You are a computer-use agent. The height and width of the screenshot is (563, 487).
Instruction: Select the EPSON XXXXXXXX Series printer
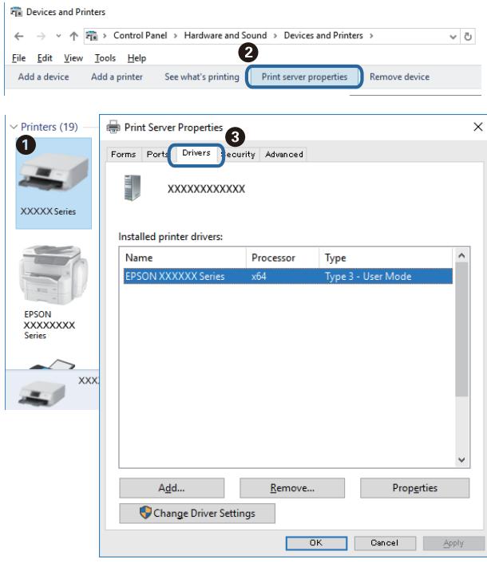tap(53, 293)
